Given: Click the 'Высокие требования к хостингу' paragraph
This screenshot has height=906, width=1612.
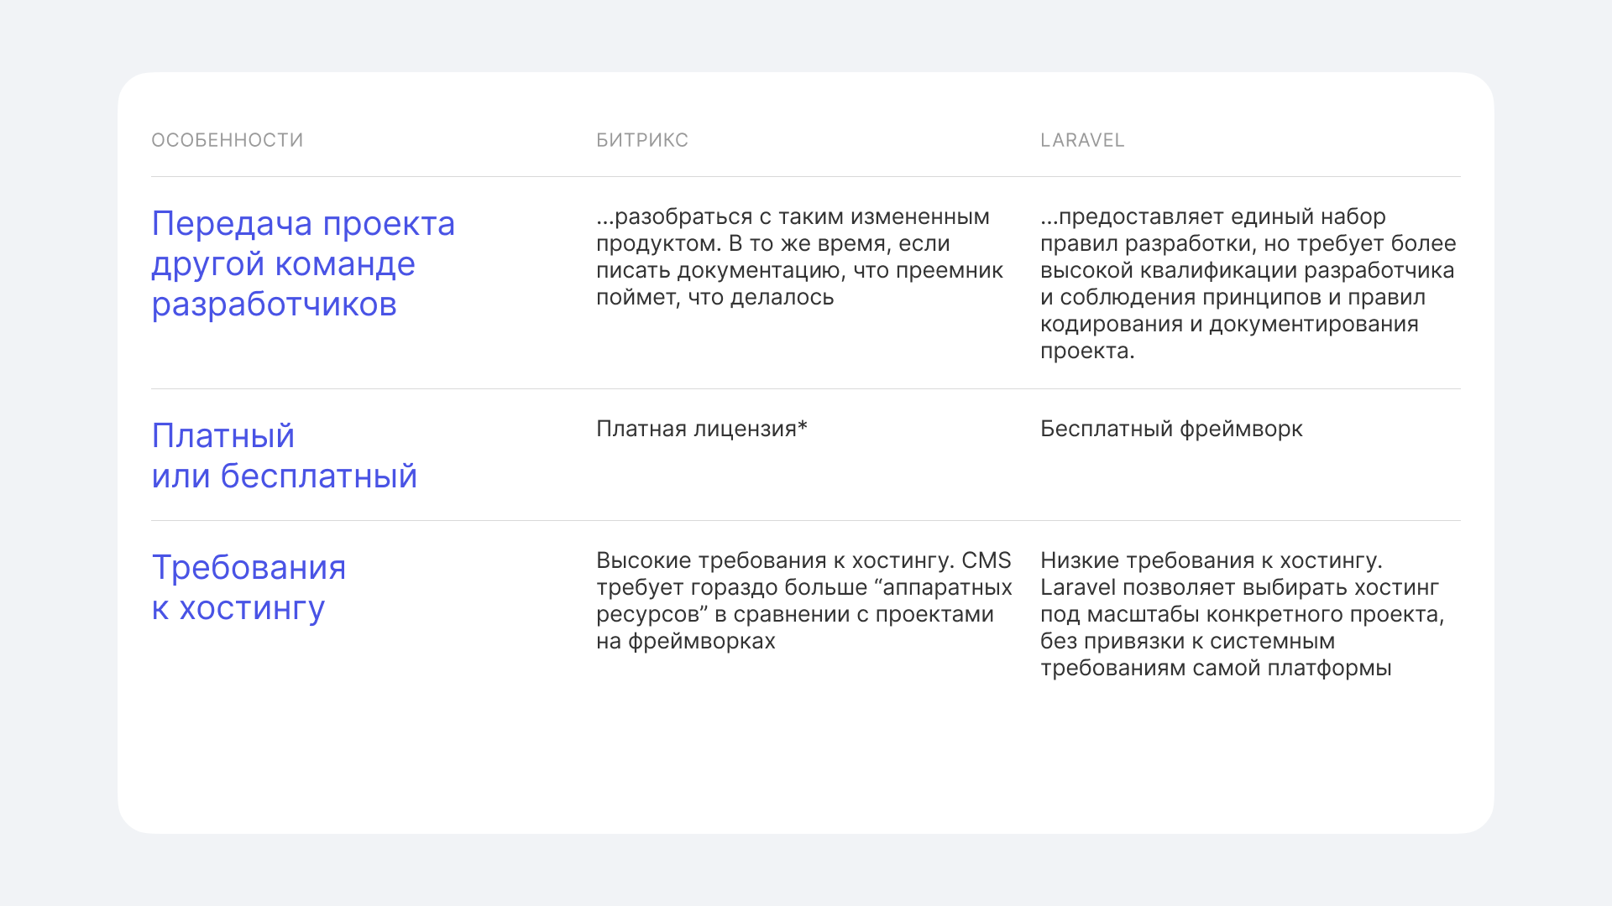Looking at the screenshot, I should point(803,601).
